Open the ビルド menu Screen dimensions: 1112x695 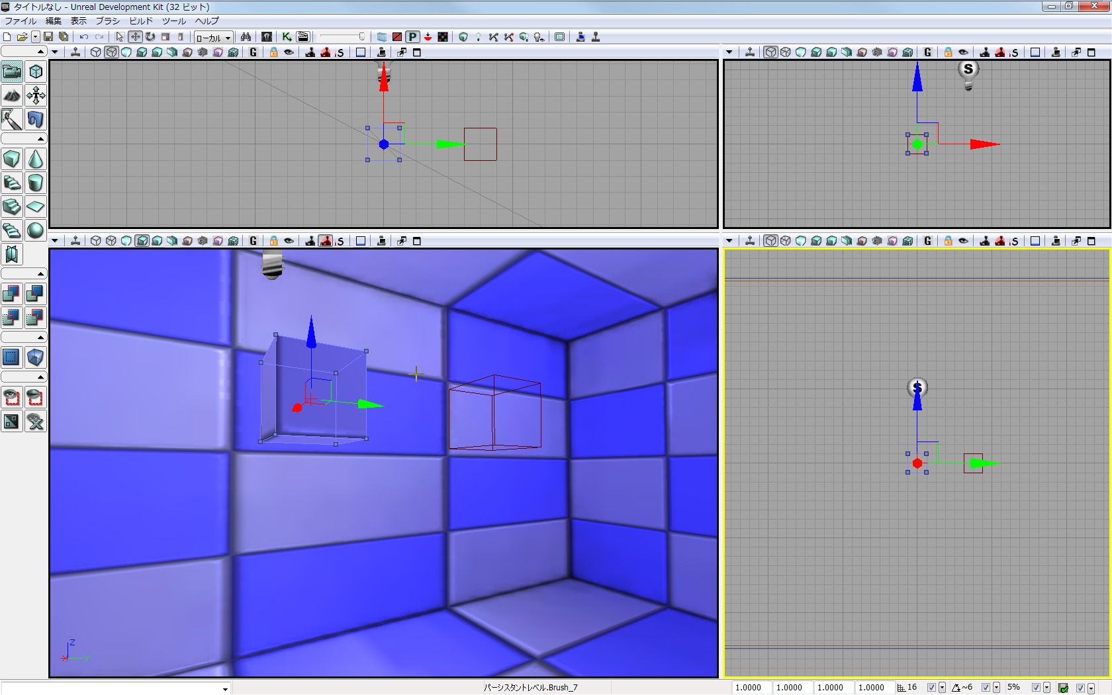pyautogui.click(x=141, y=21)
